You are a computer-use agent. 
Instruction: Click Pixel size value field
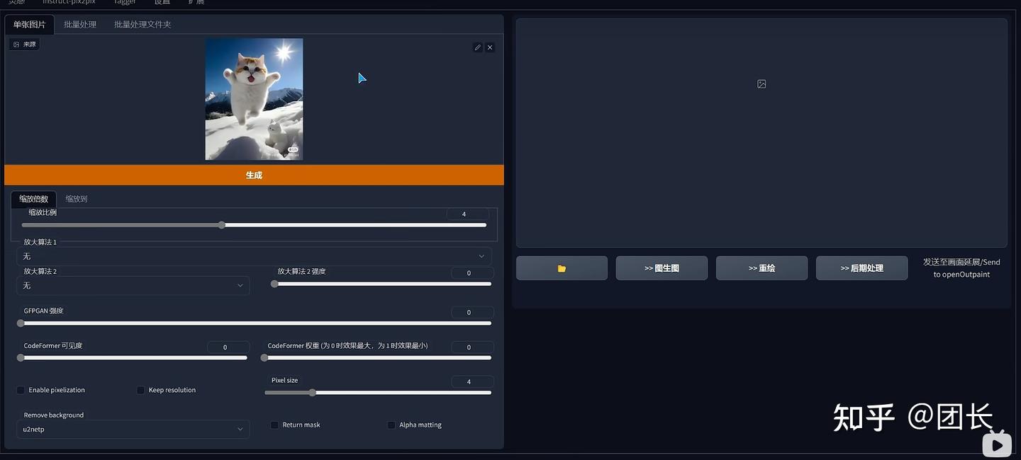click(x=472, y=381)
